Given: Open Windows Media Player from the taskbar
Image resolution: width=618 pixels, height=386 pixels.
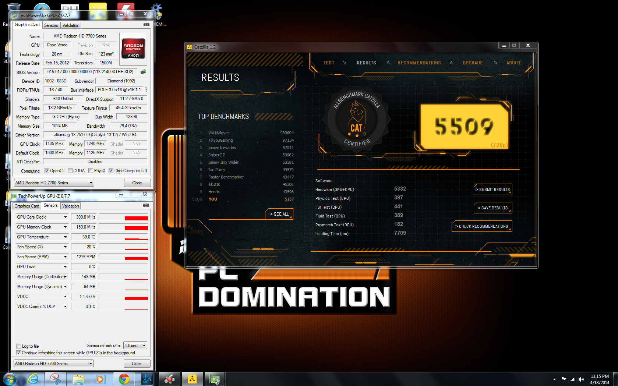Looking at the screenshot, I should [100, 379].
